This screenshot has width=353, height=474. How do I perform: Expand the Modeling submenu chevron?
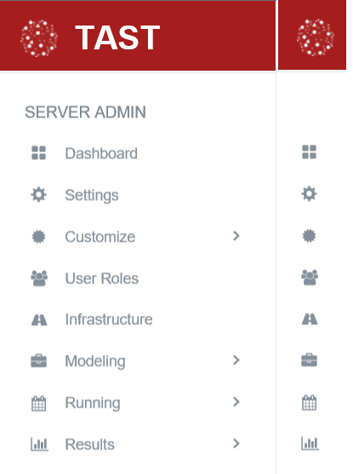(x=236, y=360)
